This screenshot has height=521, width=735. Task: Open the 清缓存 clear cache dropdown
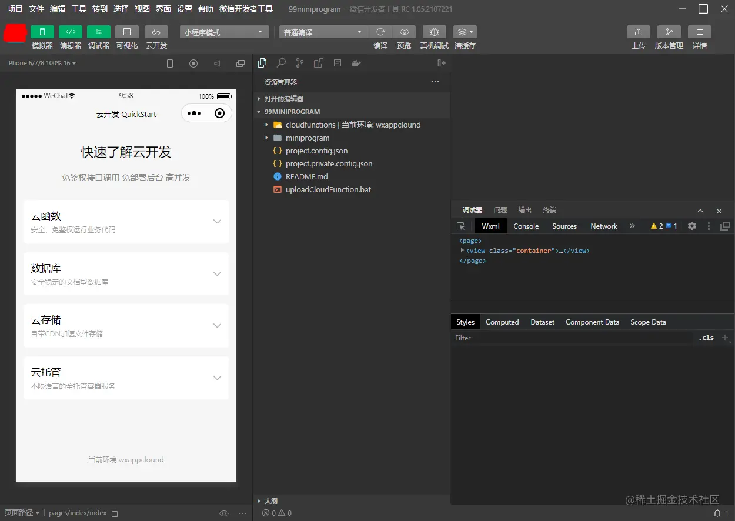[465, 32]
